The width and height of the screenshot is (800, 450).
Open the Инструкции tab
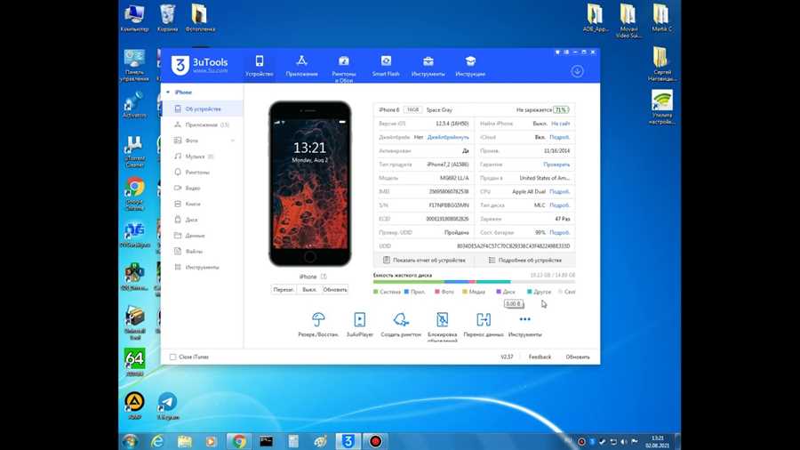coord(470,66)
